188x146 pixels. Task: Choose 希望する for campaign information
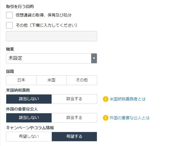(74, 137)
